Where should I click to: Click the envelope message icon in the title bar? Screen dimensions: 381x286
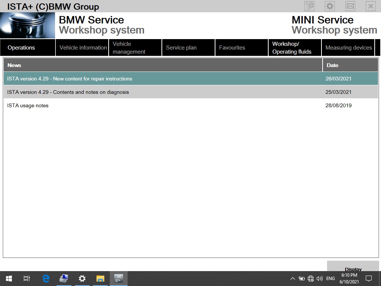(350, 6)
